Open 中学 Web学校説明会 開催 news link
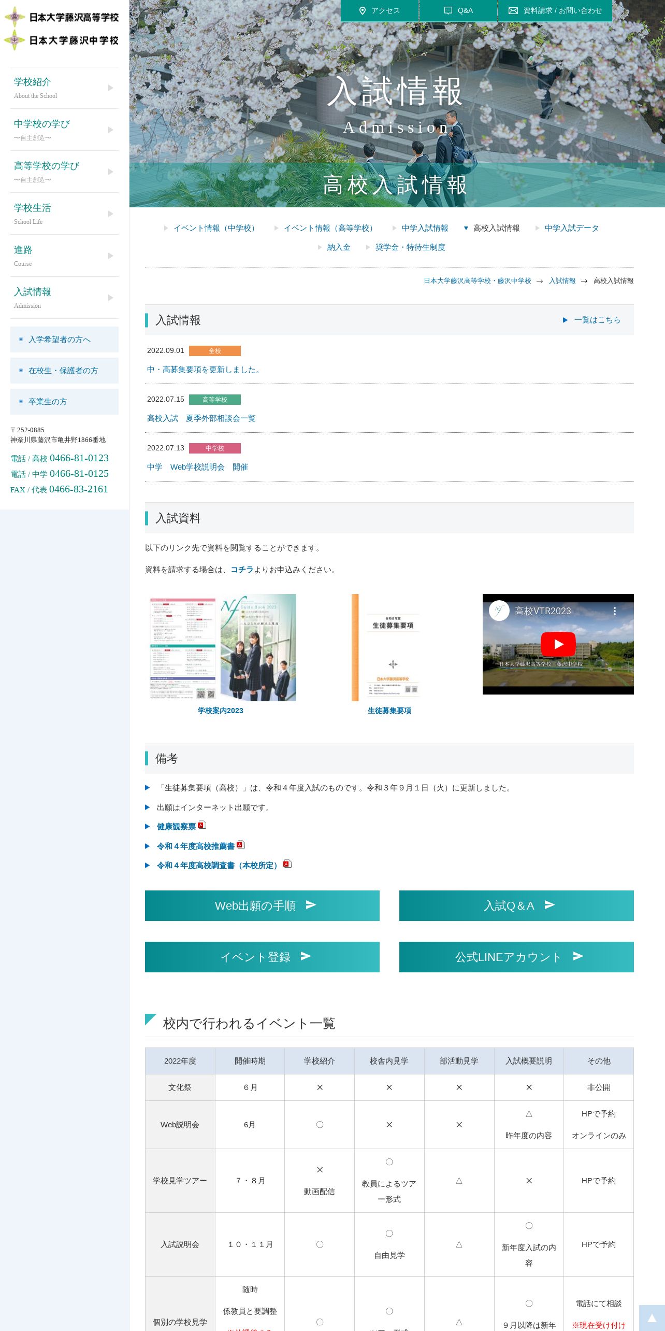665x1331 pixels. (x=197, y=467)
